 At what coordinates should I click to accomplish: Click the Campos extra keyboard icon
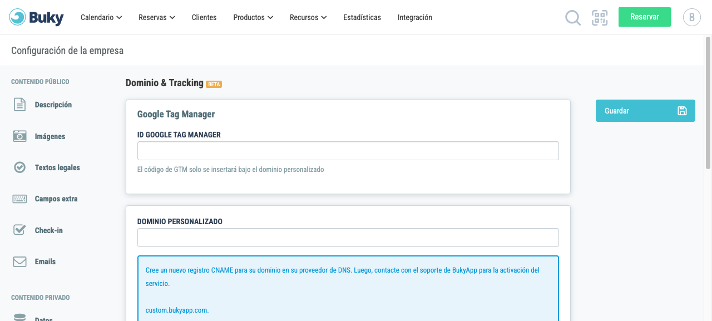[x=20, y=199]
